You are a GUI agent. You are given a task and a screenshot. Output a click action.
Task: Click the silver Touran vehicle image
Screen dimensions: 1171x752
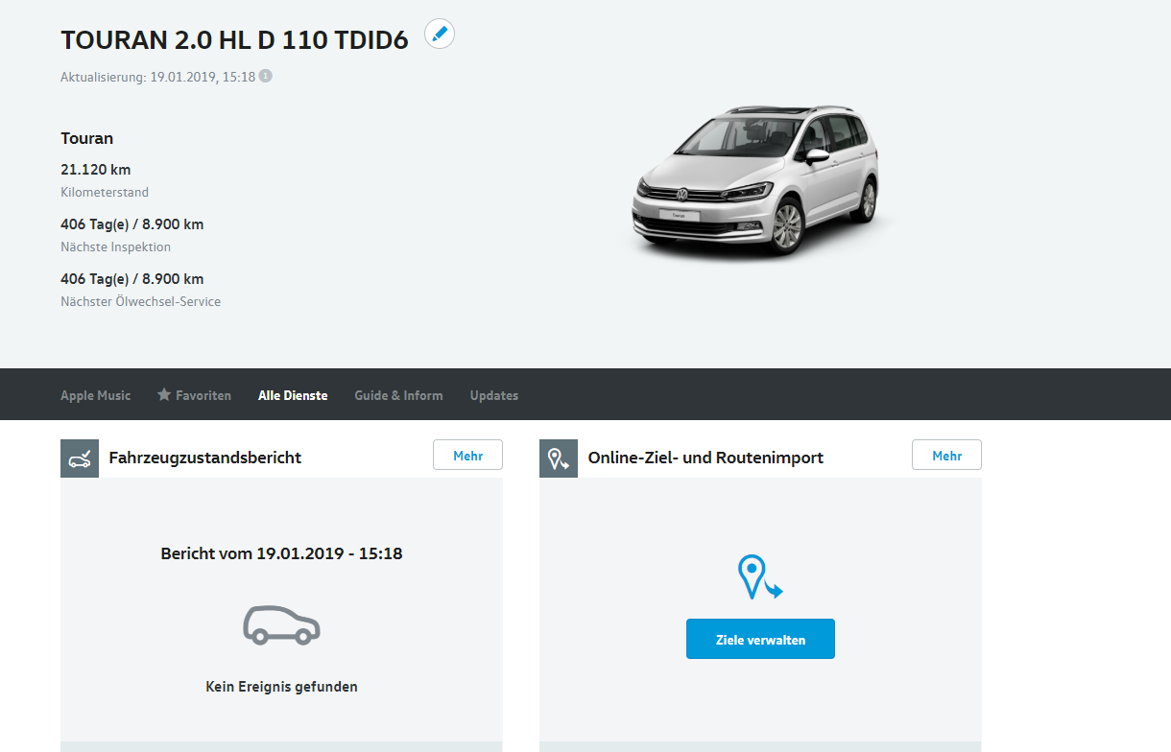(x=755, y=180)
